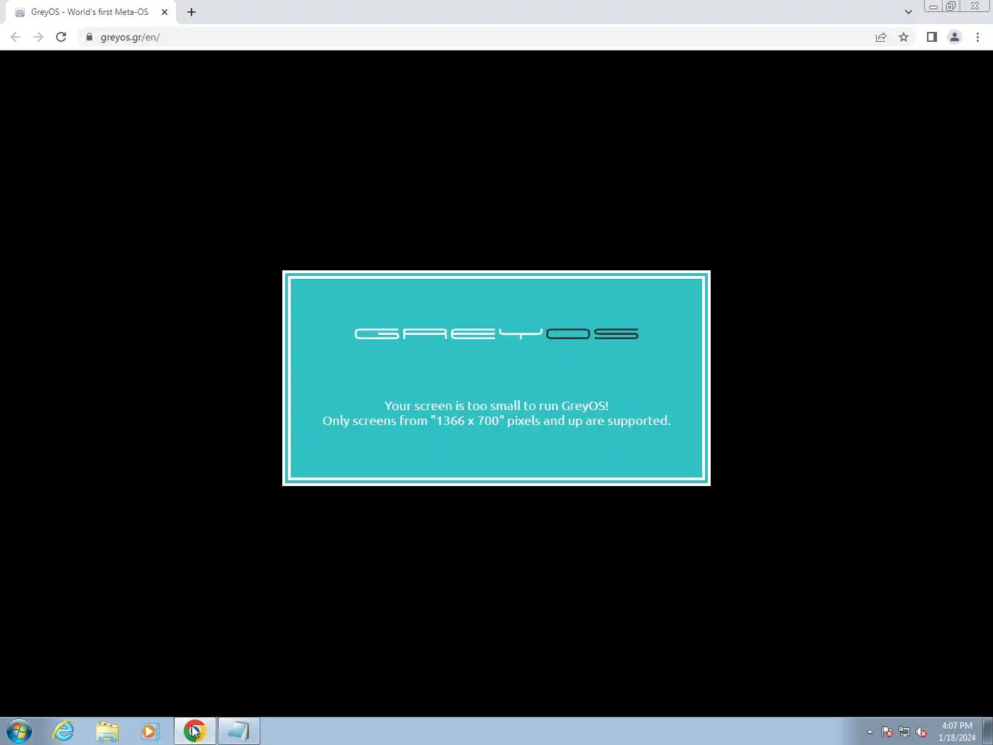Minimize the Chrome window

tap(933, 6)
